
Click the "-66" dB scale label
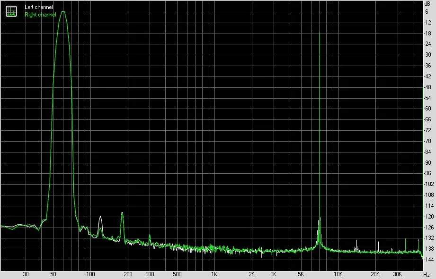click(x=427, y=119)
